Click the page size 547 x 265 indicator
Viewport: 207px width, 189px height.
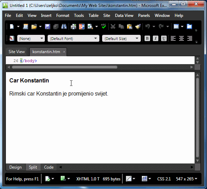pos(186,179)
